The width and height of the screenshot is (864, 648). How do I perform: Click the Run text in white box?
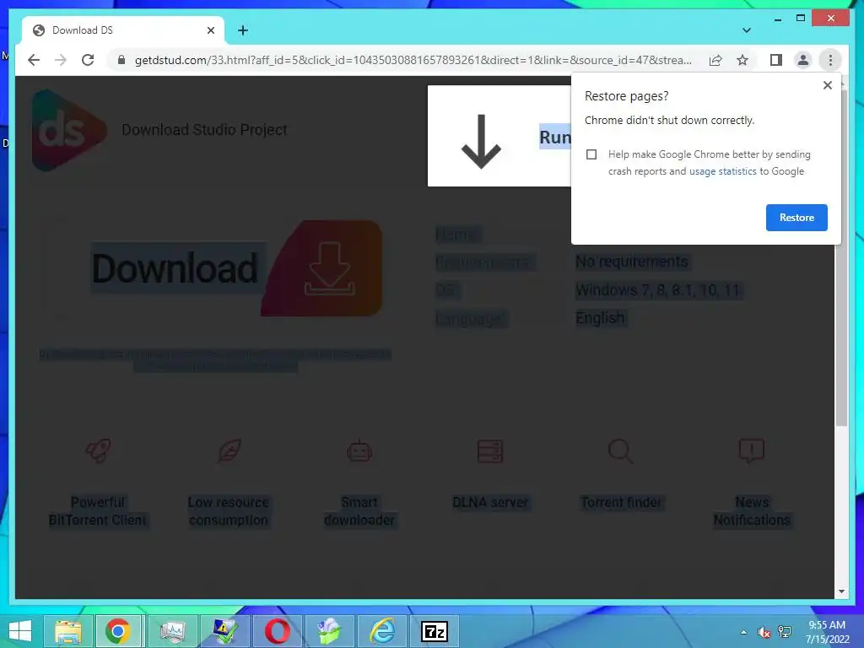[x=555, y=137]
